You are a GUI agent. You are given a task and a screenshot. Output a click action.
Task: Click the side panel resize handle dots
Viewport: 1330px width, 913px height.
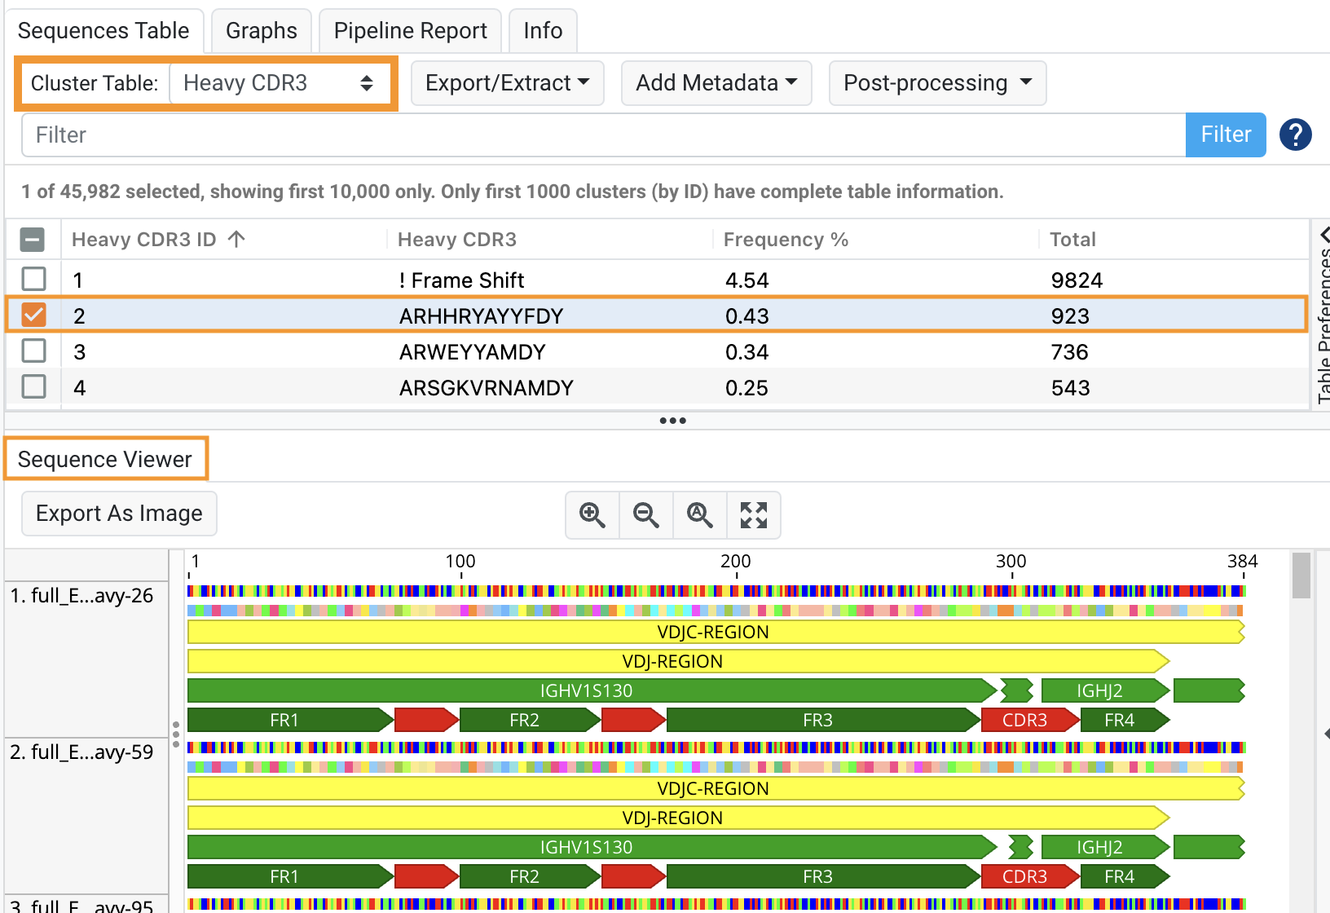point(175,734)
